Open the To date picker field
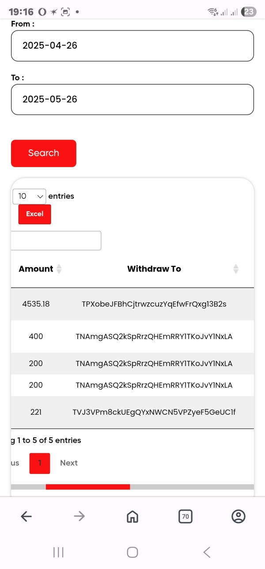The image size is (265, 569). (x=132, y=99)
